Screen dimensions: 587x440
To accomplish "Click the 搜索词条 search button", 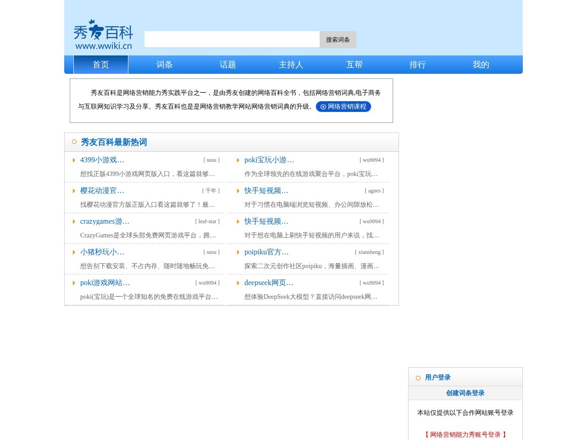I will coord(338,39).
